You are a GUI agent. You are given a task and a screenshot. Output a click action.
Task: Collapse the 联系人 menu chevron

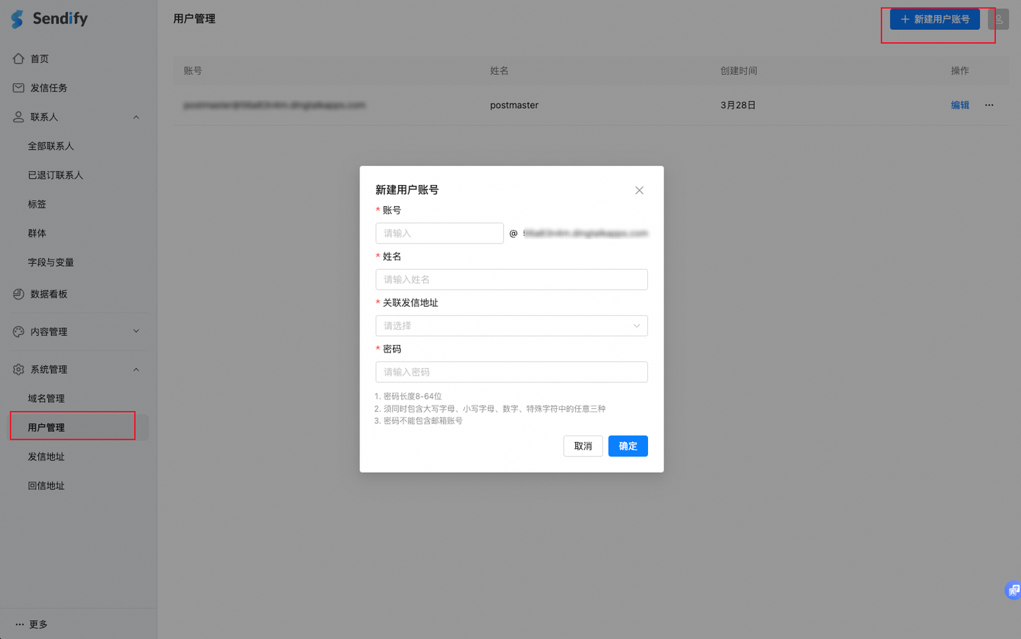136,117
